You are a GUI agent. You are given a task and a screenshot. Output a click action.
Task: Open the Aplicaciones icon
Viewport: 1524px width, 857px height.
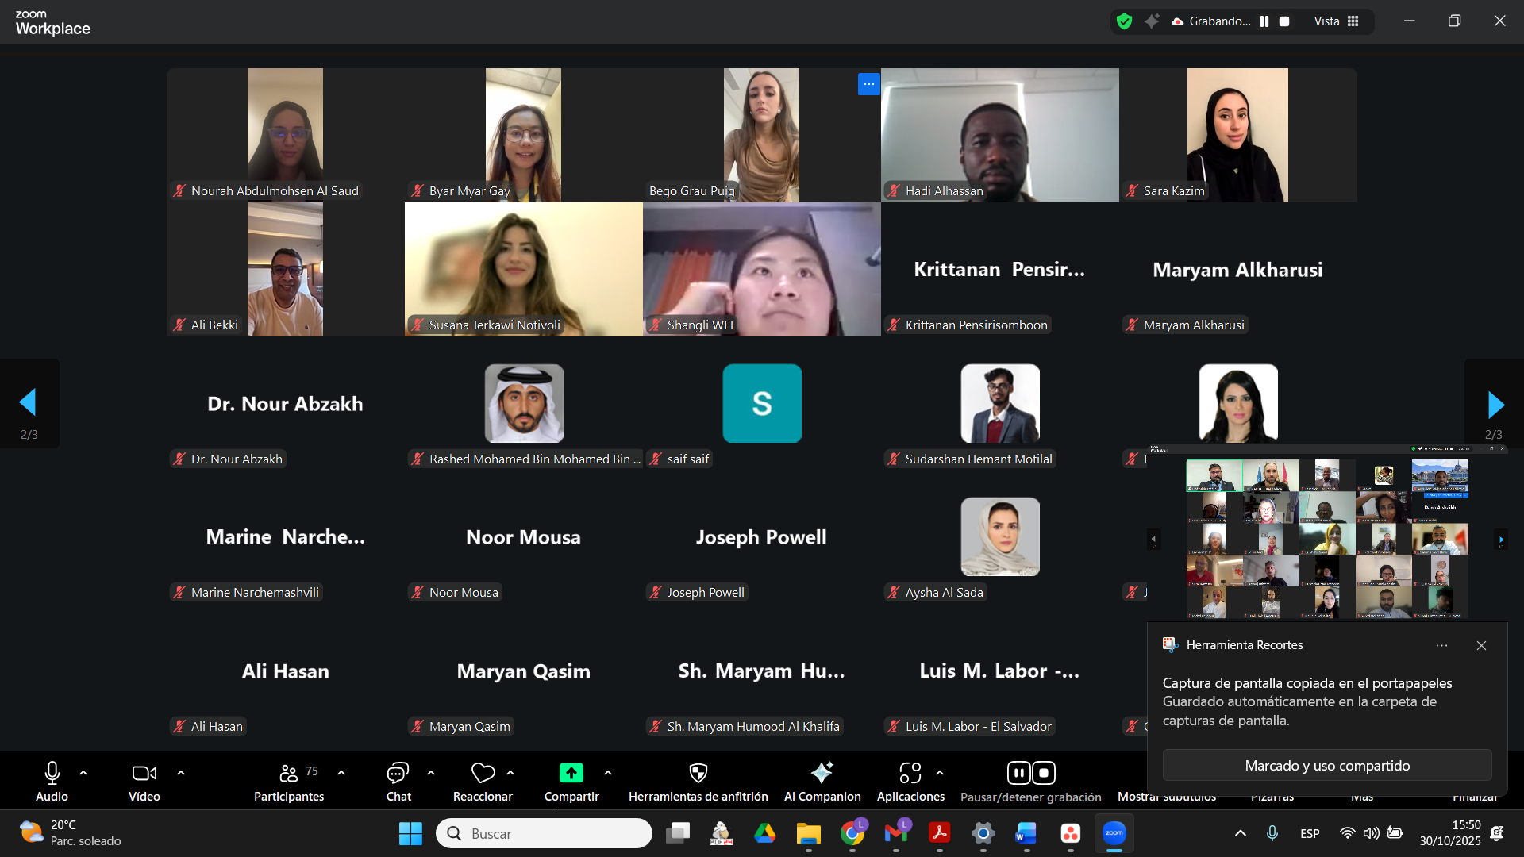coord(910,773)
